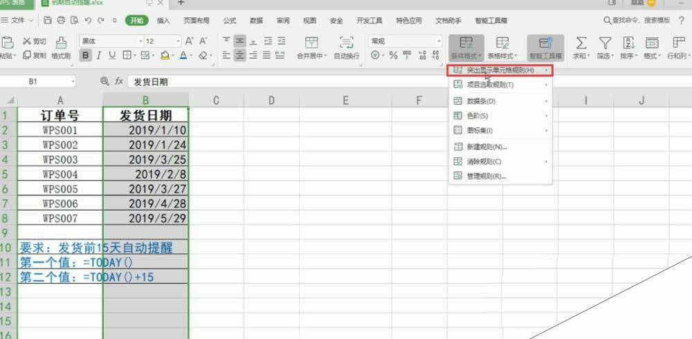Decrease font size with A- icon
Screen dimensions: 692x339
click(203, 41)
